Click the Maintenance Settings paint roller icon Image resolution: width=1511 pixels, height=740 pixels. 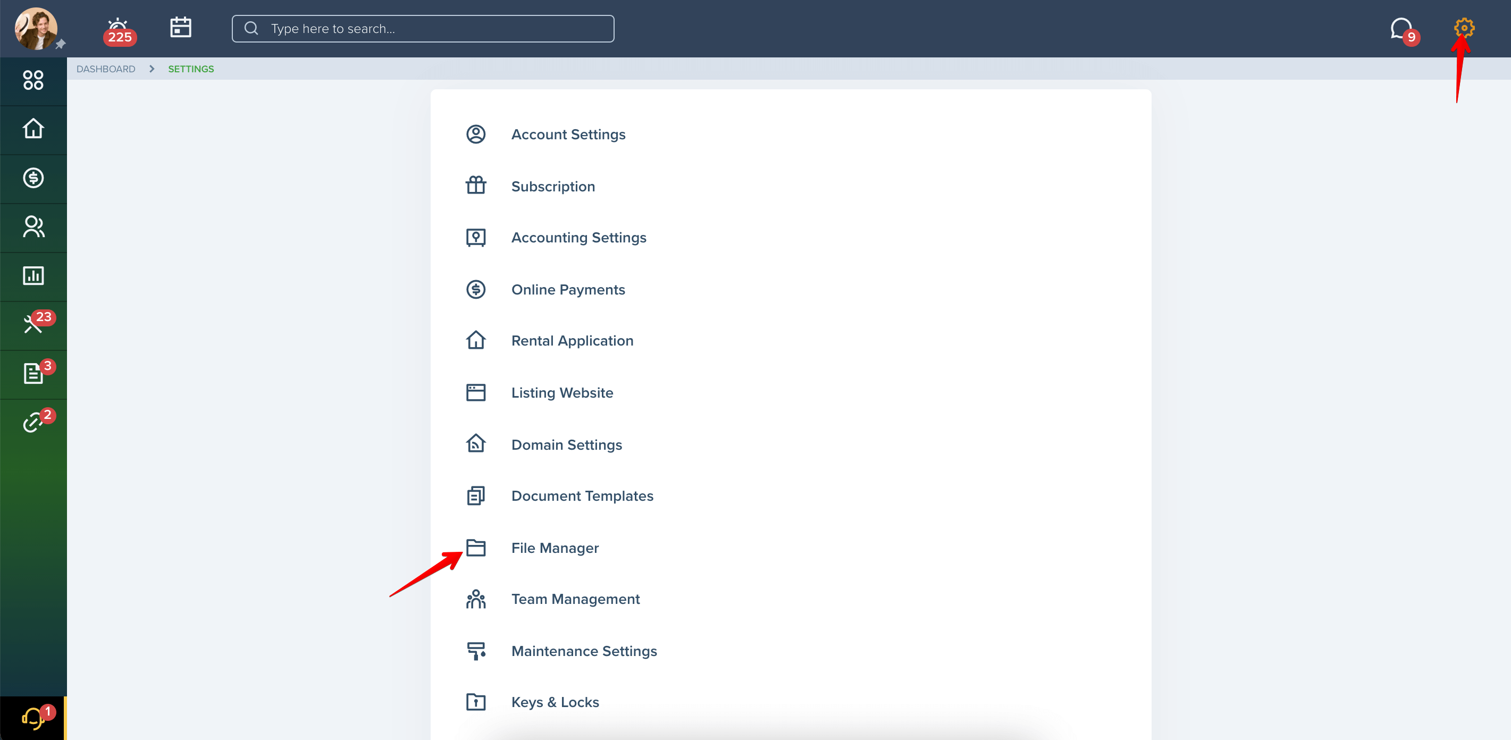(476, 651)
